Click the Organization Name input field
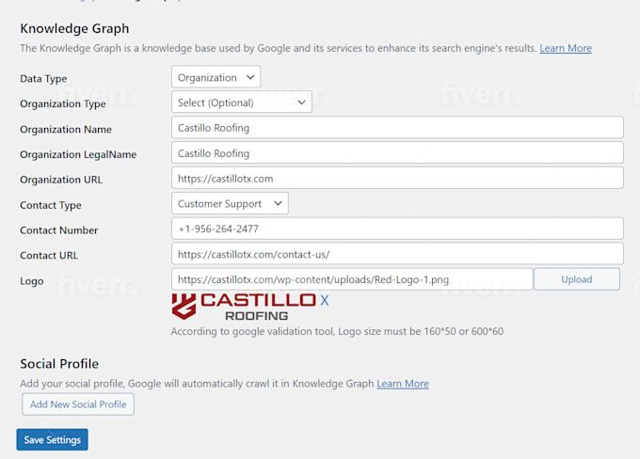Screen dimensions: 640x459 pos(397,128)
